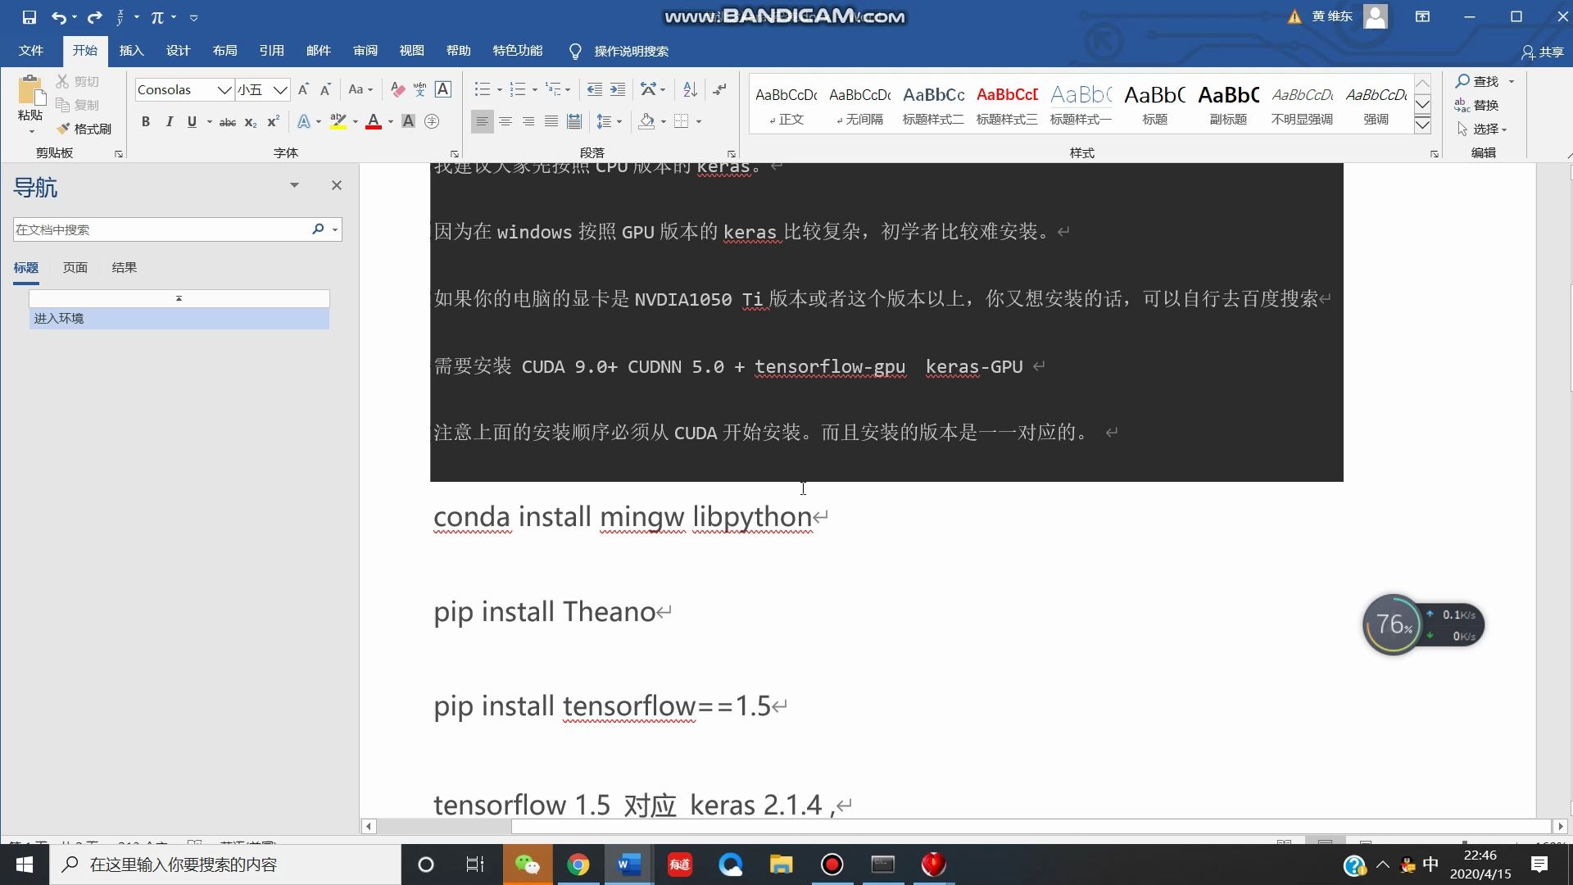Image resolution: width=1573 pixels, height=885 pixels.
Task: Increase paragraph indent
Action: coord(618,89)
